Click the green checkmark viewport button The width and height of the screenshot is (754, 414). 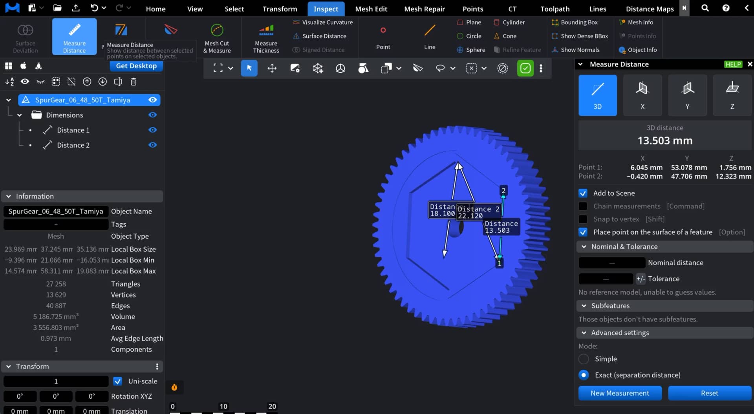[x=525, y=68]
